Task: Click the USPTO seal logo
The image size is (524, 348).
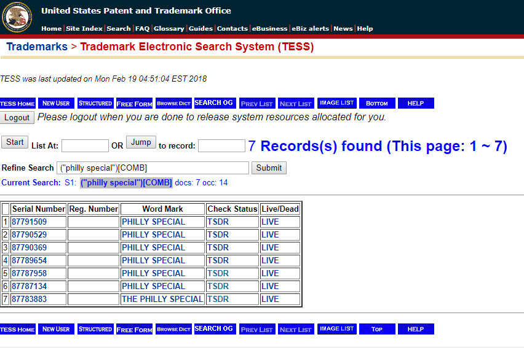Action: pyautogui.click(x=17, y=17)
